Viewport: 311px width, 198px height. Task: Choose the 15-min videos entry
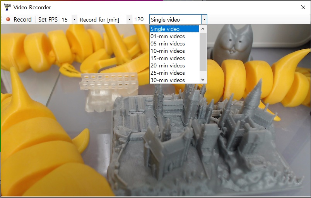(174, 58)
